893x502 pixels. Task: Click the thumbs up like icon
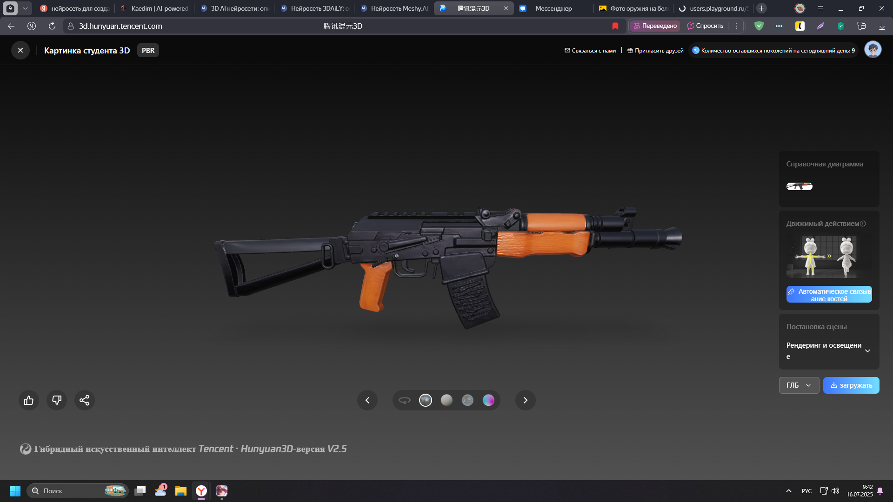pos(29,400)
